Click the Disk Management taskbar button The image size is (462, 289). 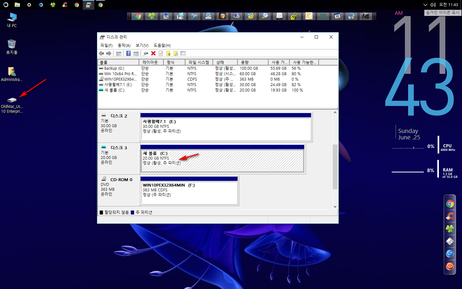(89, 5)
